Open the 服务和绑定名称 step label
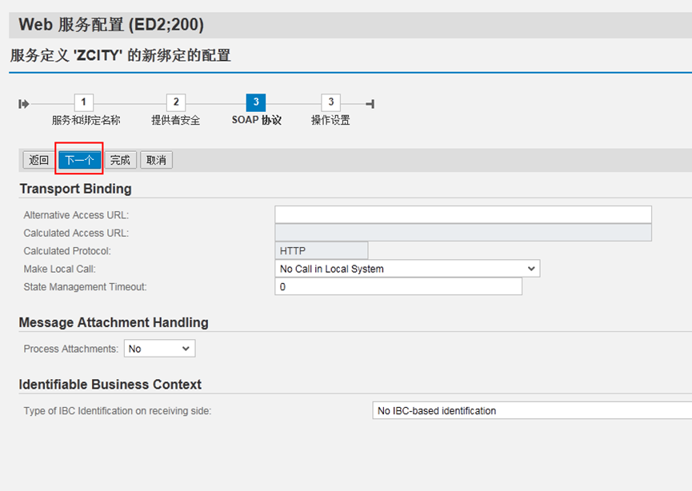Viewport: 692px width, 491px height. [86, 121]
